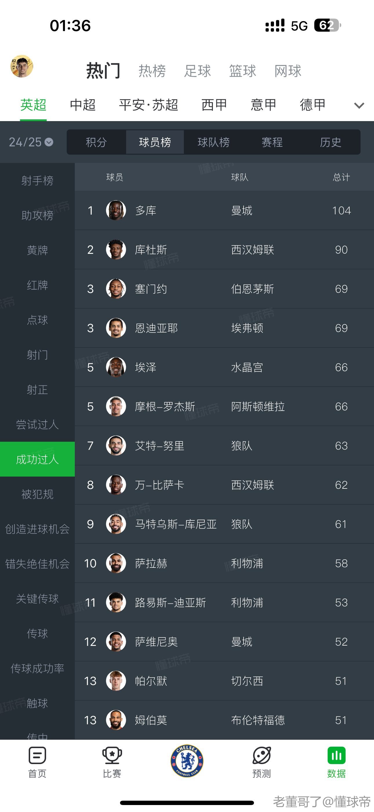Select the 数据 chart icon
This screenshot has height=812, width=374.
coord(336,755)
